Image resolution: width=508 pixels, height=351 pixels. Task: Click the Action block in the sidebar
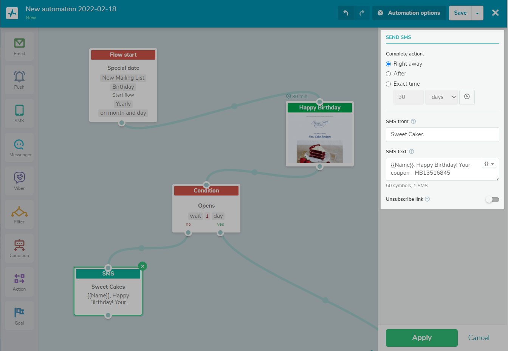point(19,281)
